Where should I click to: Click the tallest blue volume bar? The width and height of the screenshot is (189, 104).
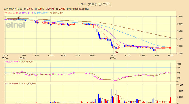(x=111, y=96)
